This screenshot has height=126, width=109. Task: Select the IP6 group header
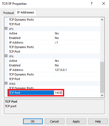[x=54, y=56]
